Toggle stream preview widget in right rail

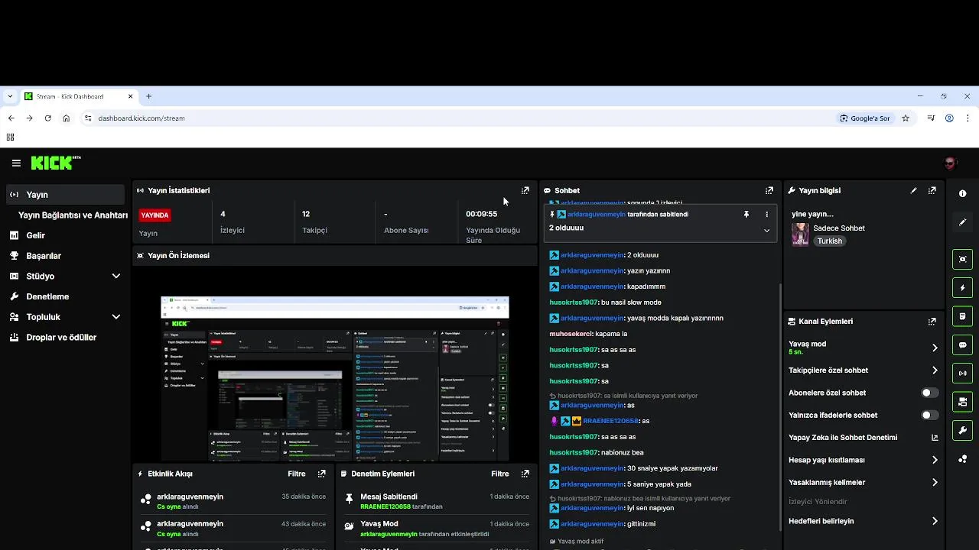pyautogui.click(x=962, y=259)
